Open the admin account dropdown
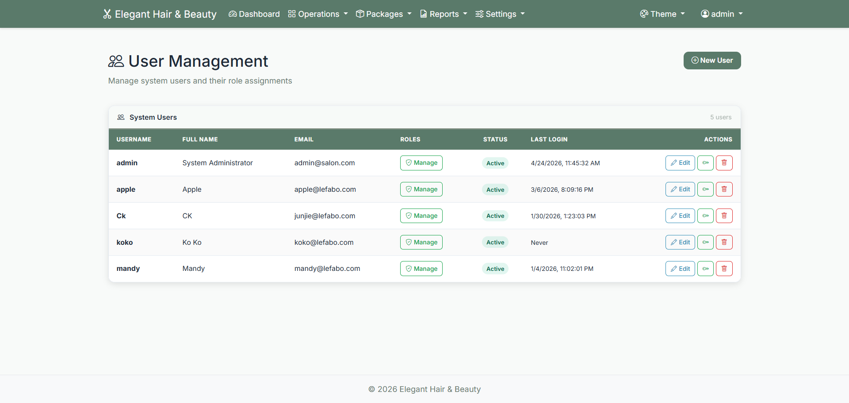Image resolution: width=849 pixels, height=403 pixels. (722, 14)
